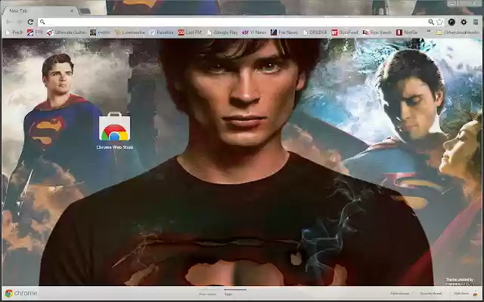Open the BuzzFeed bookmark
The height and width of the screenshot is (302, 484).
point(345,32)
